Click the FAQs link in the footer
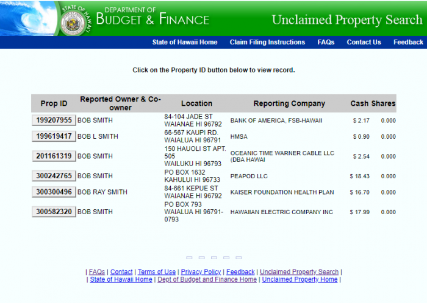 pos(96,272)
